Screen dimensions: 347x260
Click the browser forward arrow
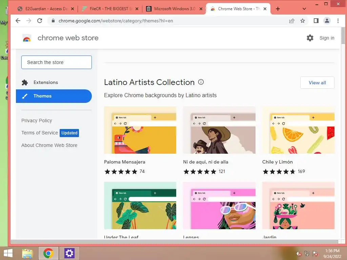(29, 21)
